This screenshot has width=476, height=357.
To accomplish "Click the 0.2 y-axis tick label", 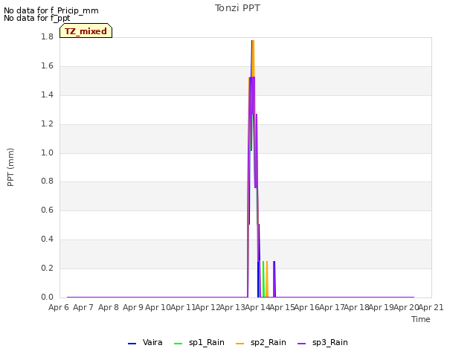I will [x=47, y=268].
